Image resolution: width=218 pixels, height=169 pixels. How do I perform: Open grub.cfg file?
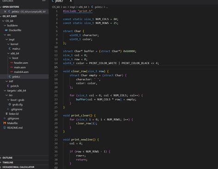[x=17, y=105]
